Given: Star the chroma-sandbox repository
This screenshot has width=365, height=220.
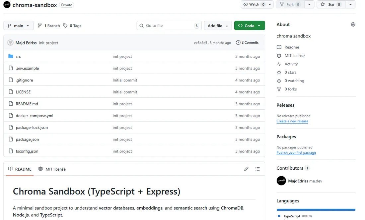Looking at the screenshot, I should point(331,4).
